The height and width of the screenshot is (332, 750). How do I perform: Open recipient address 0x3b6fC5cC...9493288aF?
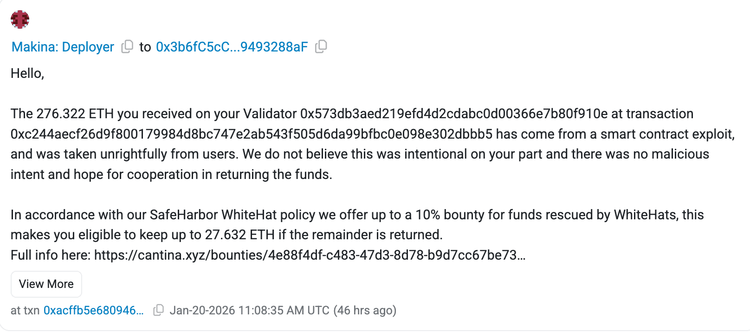232,46
